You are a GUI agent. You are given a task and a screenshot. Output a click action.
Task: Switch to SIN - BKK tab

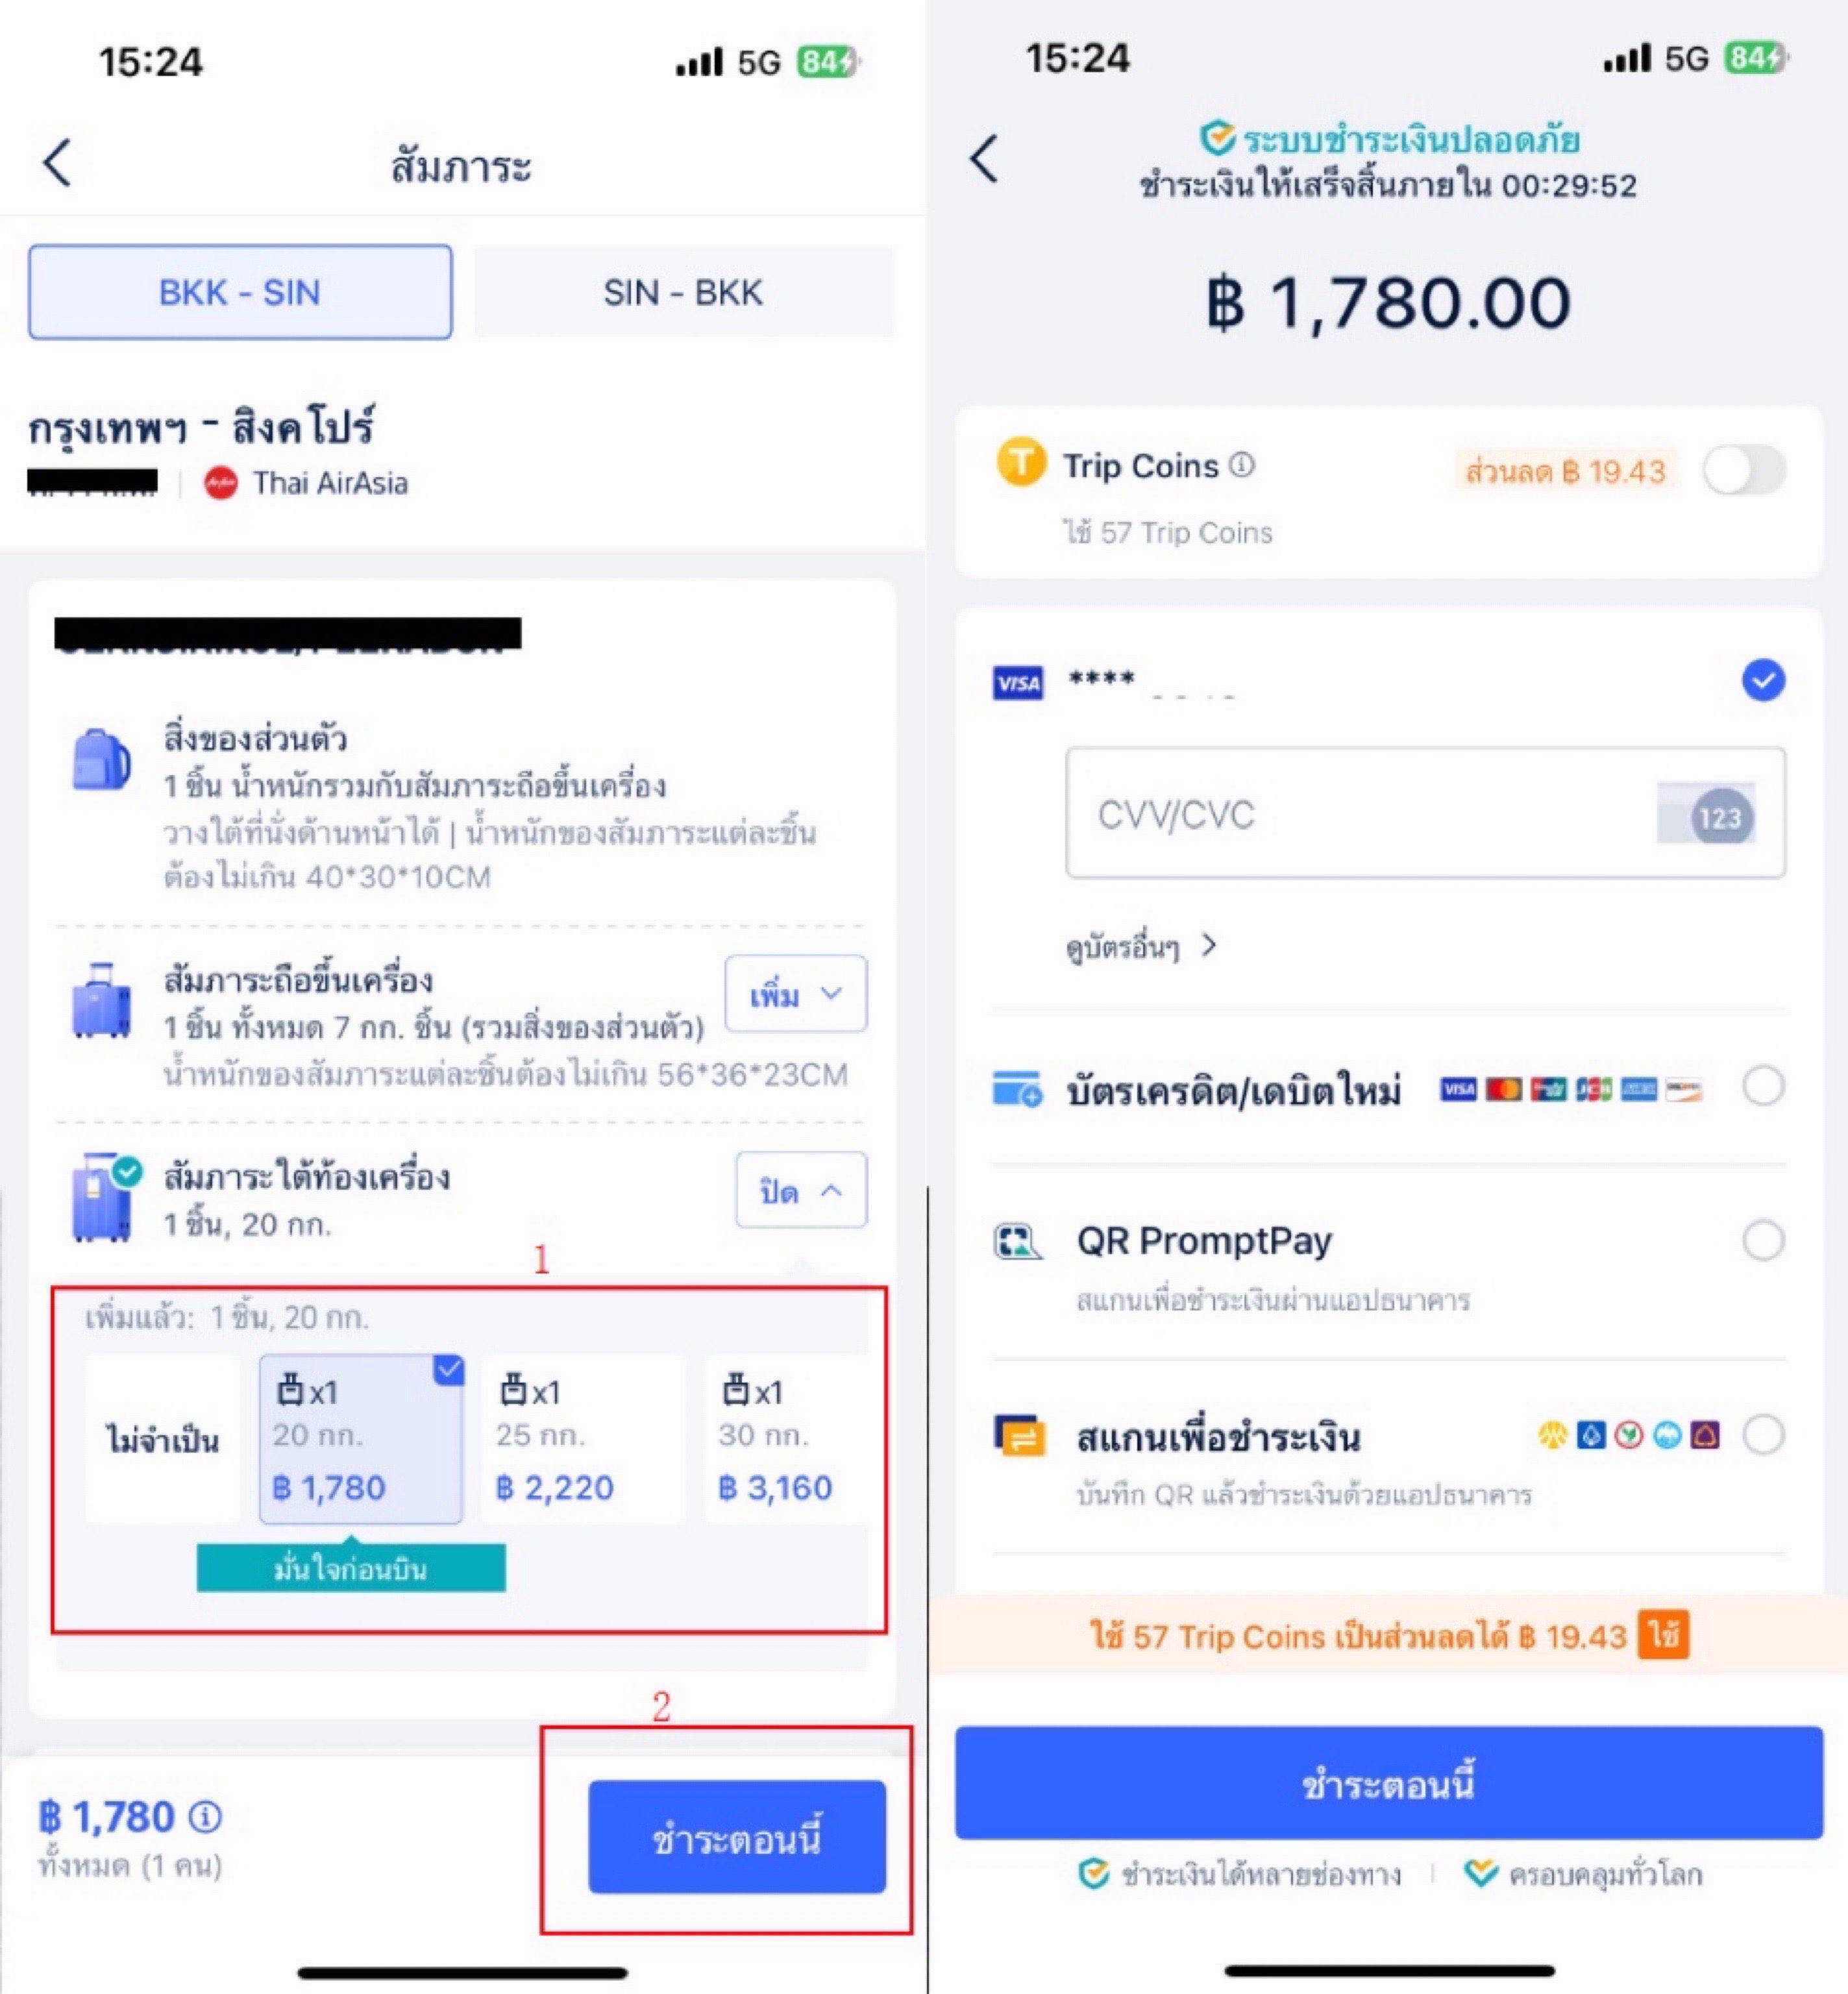click(x=683, y=292)
